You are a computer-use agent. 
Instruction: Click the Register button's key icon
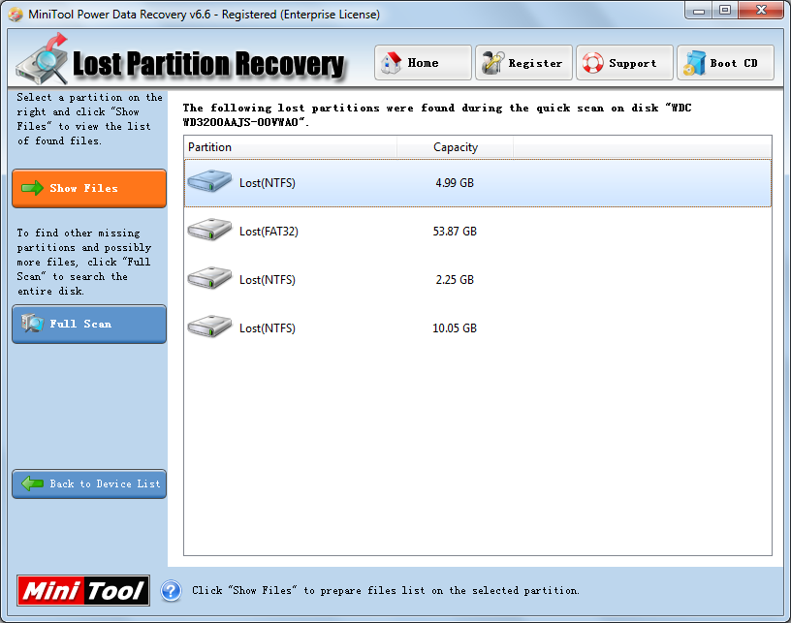click(x=492, y=63)
